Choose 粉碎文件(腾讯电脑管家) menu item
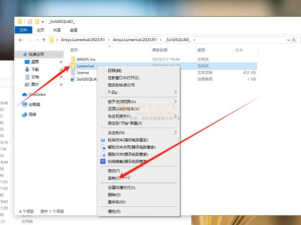Viewport: 301px width, 225px height. click(x=139, y=140)
